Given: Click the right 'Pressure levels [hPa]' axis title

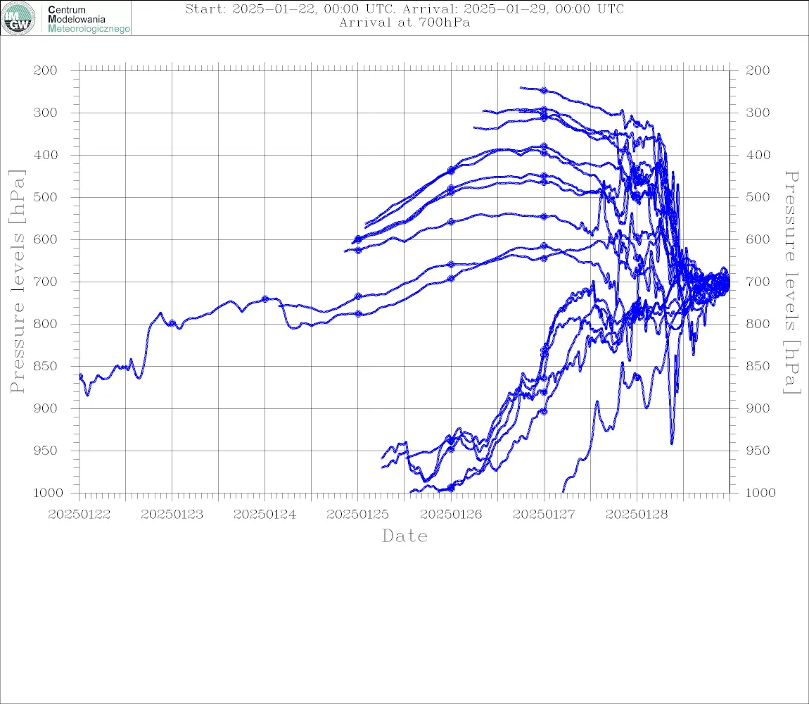Looking at the screenshot, I should point(791,282).
